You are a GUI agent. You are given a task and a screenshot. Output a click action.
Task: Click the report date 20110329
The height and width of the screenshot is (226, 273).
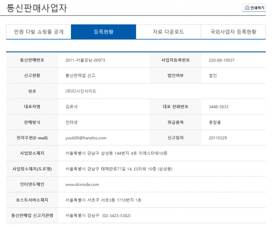click(218, 138)
